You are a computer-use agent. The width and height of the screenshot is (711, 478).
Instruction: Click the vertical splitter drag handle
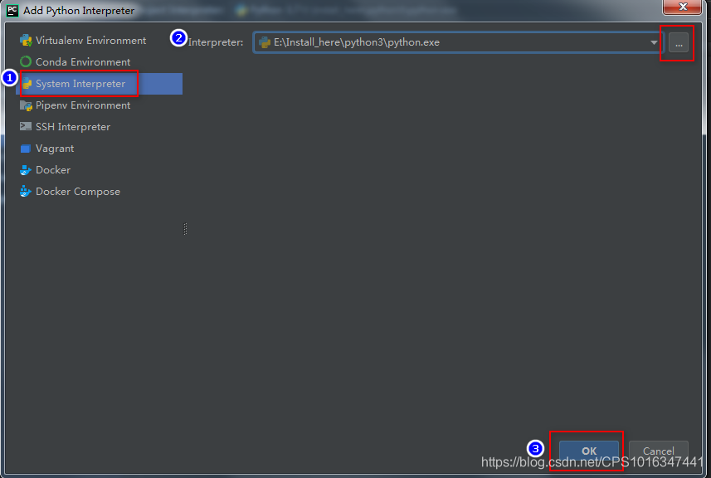[185, 229]
